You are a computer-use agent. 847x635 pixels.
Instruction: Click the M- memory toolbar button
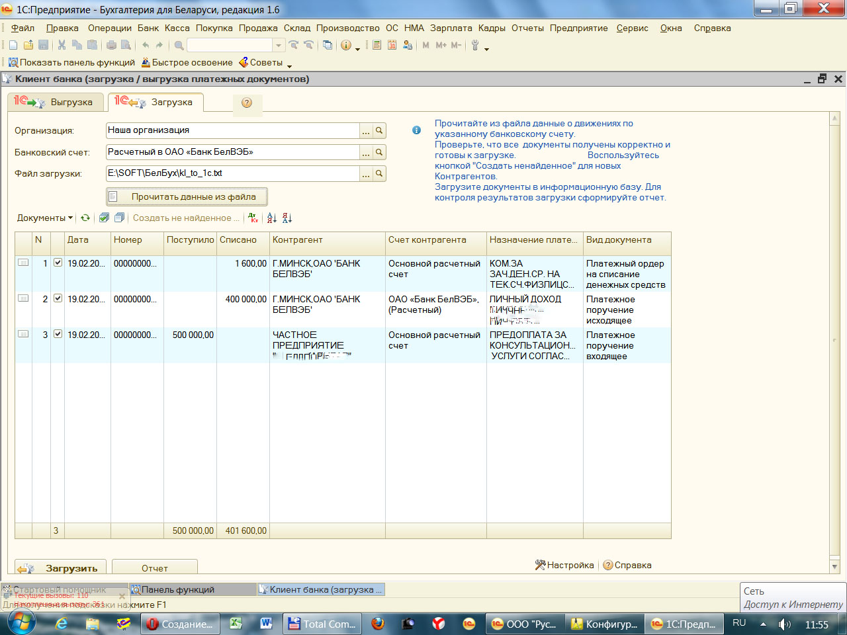(456, 45)
